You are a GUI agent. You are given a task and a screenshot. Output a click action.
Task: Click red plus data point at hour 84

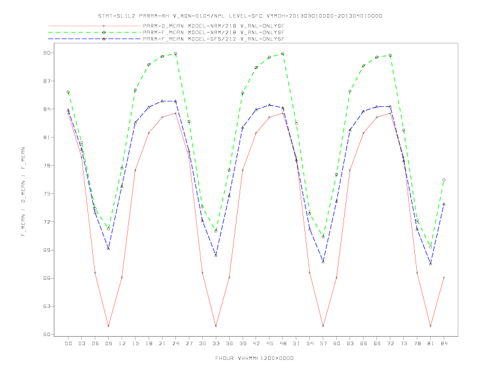444,277
